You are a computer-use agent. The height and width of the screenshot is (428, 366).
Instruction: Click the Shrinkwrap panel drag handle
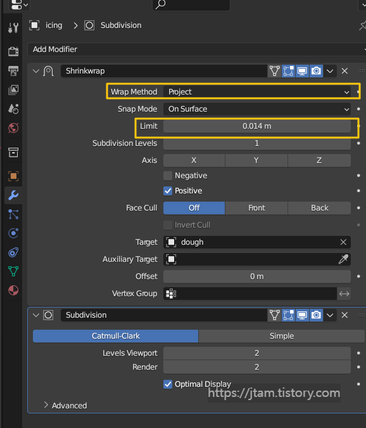(362, 71)
